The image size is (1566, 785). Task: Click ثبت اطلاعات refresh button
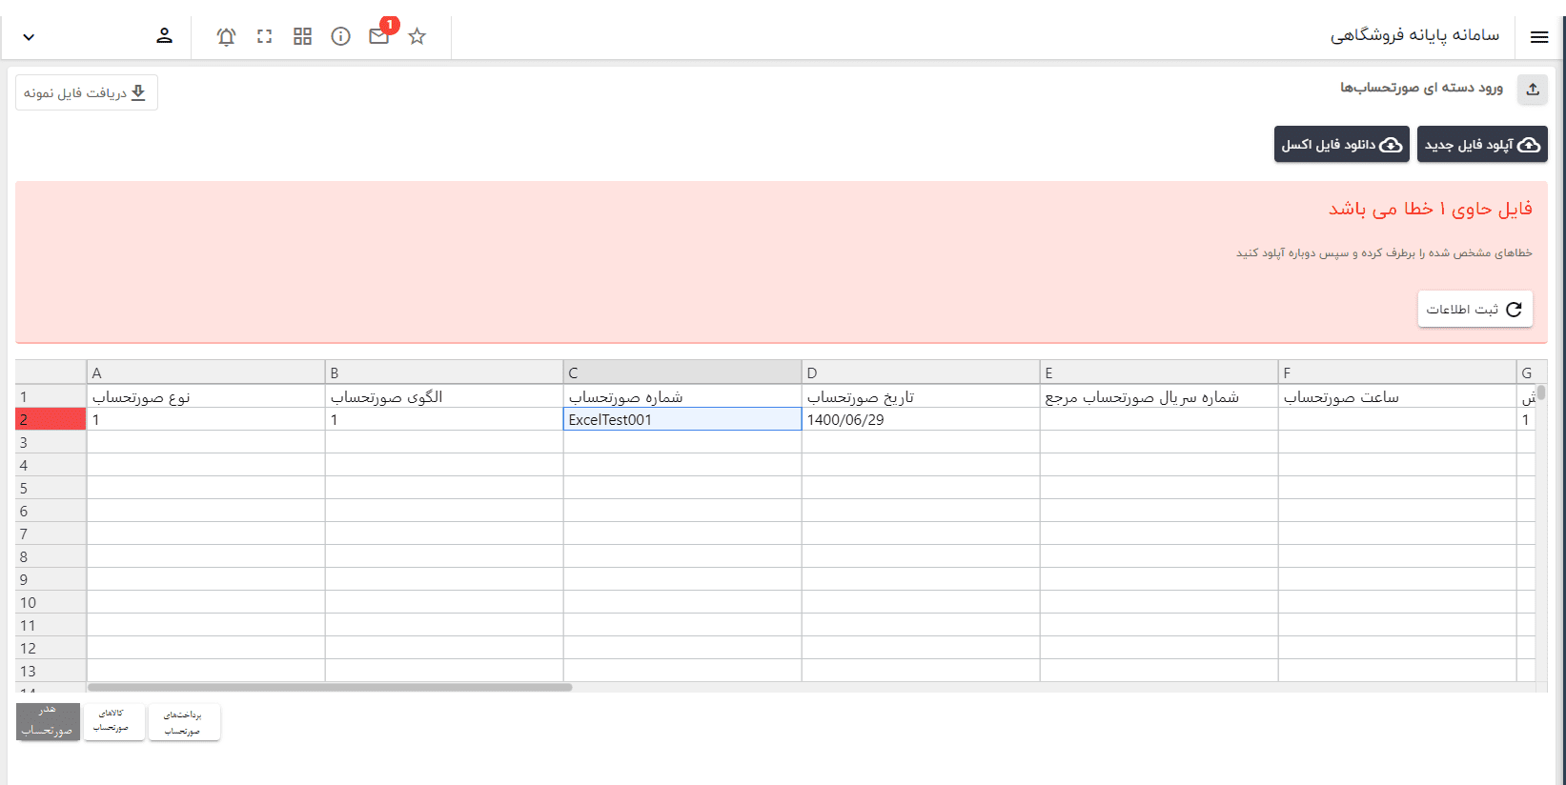[1474, 309]
